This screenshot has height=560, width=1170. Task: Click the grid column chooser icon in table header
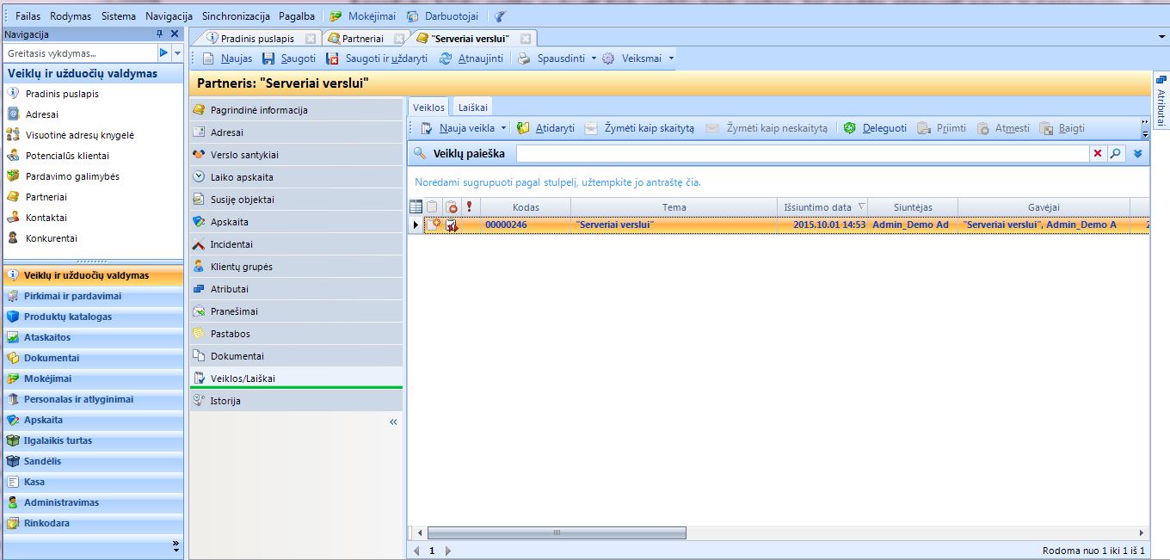click(416, 206)
